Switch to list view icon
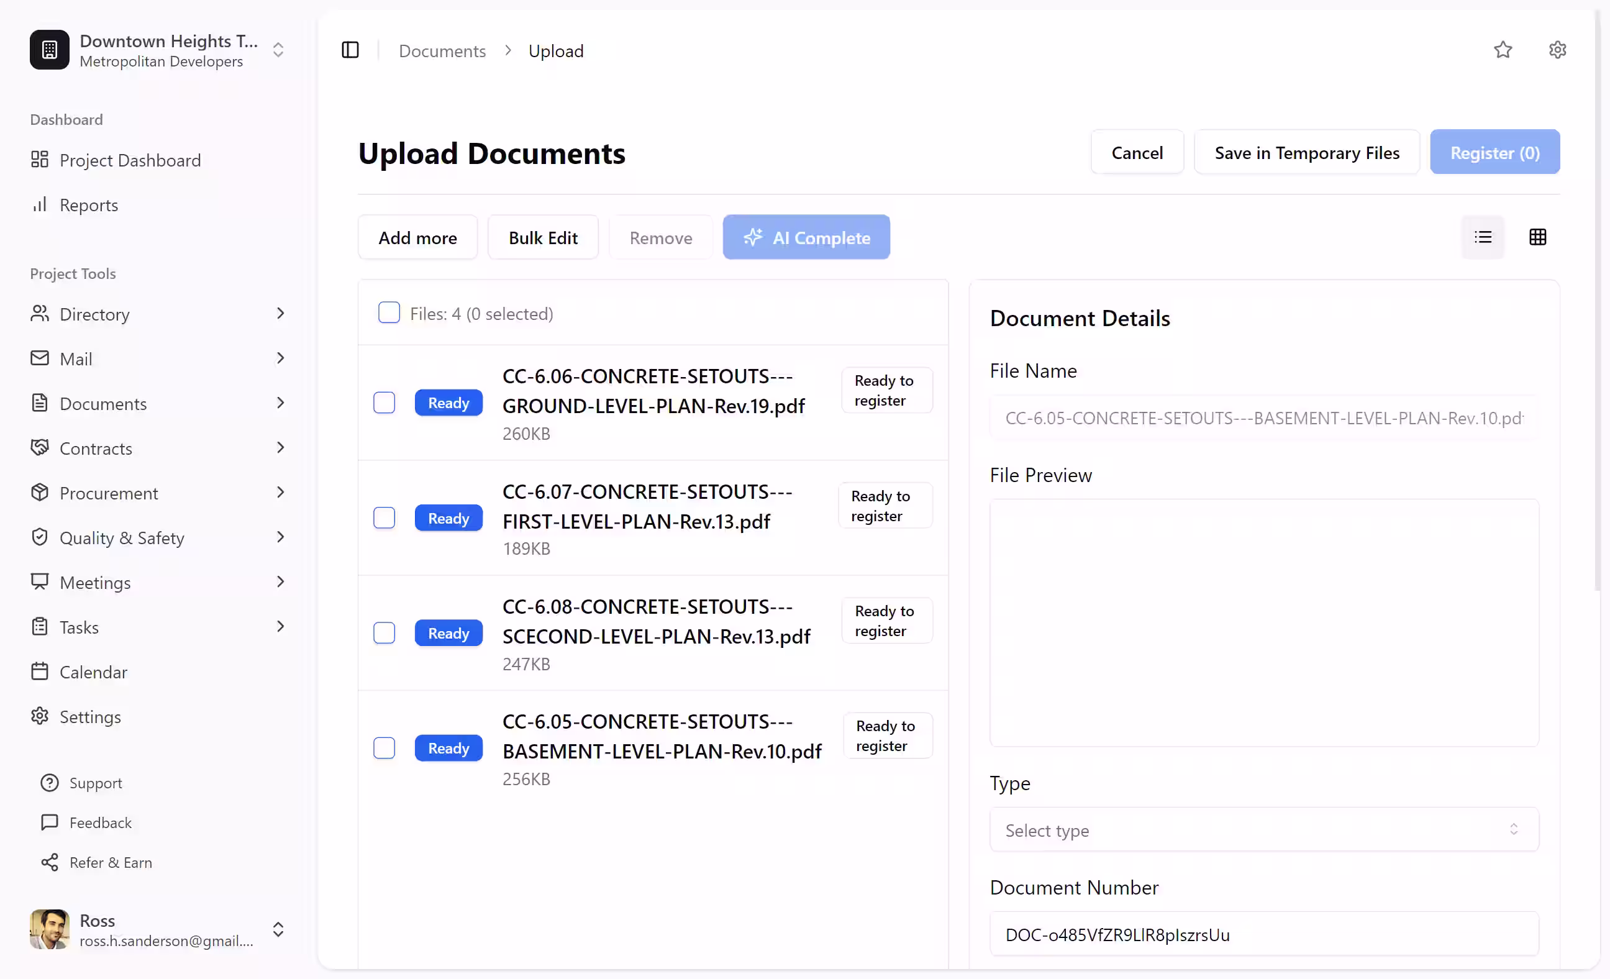Image resolution: width=1610 pixels, height=979 pixels. tap(1483, 237)
